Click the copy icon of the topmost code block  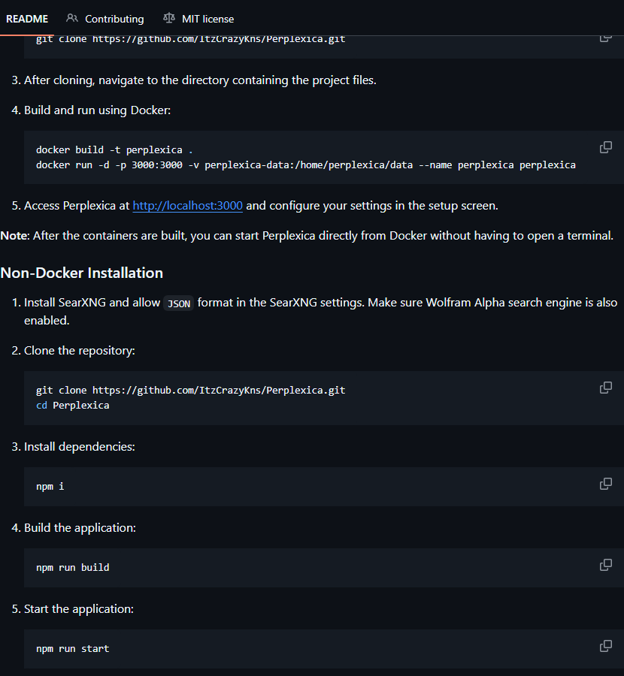tap(605, 38)
